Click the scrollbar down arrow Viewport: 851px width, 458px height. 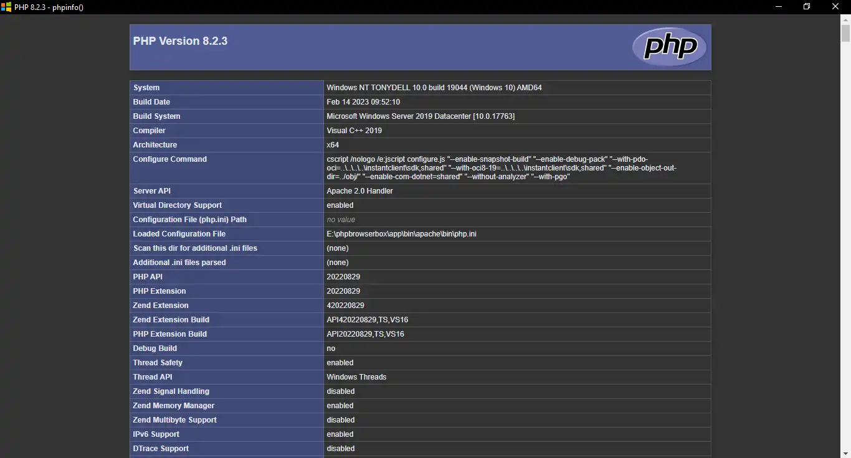845,453
